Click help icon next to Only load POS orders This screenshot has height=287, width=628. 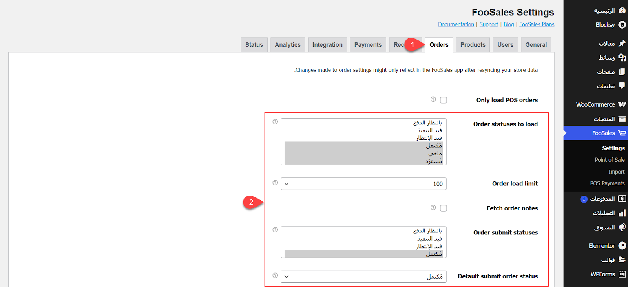pyautogui.click(x=433, y=99)
